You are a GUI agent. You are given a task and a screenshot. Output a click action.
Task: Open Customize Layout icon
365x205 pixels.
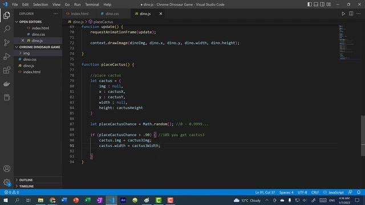tap(328, 5)
